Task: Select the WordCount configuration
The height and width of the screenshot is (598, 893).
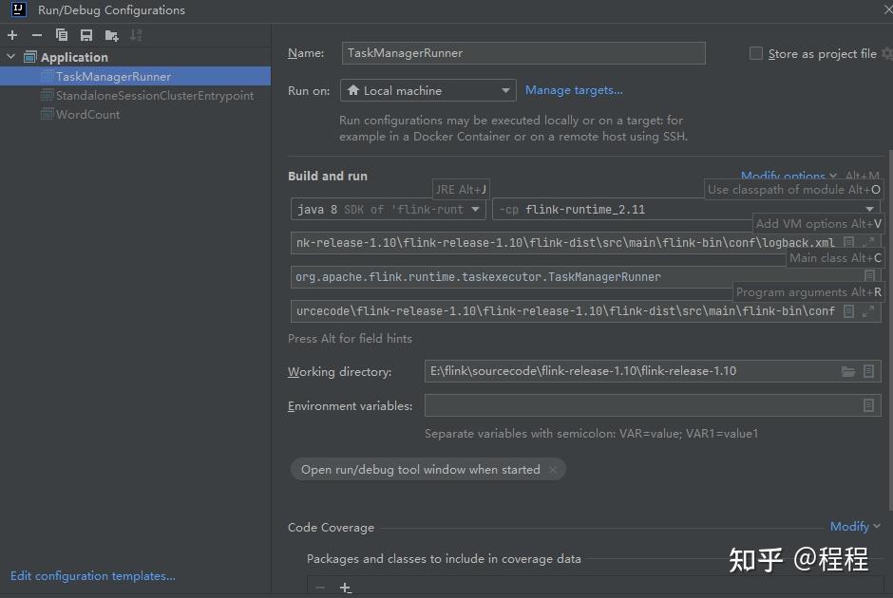Action: [x=88, y=114]
